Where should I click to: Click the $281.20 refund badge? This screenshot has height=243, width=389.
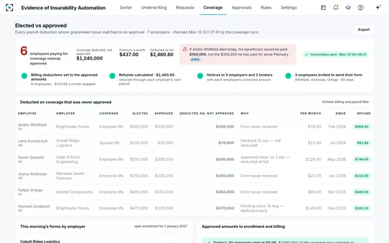point(362,208)
